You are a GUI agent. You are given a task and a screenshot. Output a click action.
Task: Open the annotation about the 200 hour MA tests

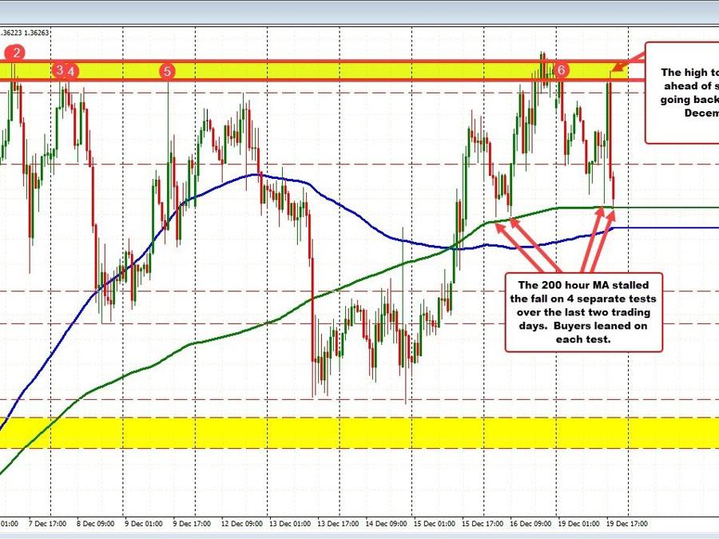(585, 314)
